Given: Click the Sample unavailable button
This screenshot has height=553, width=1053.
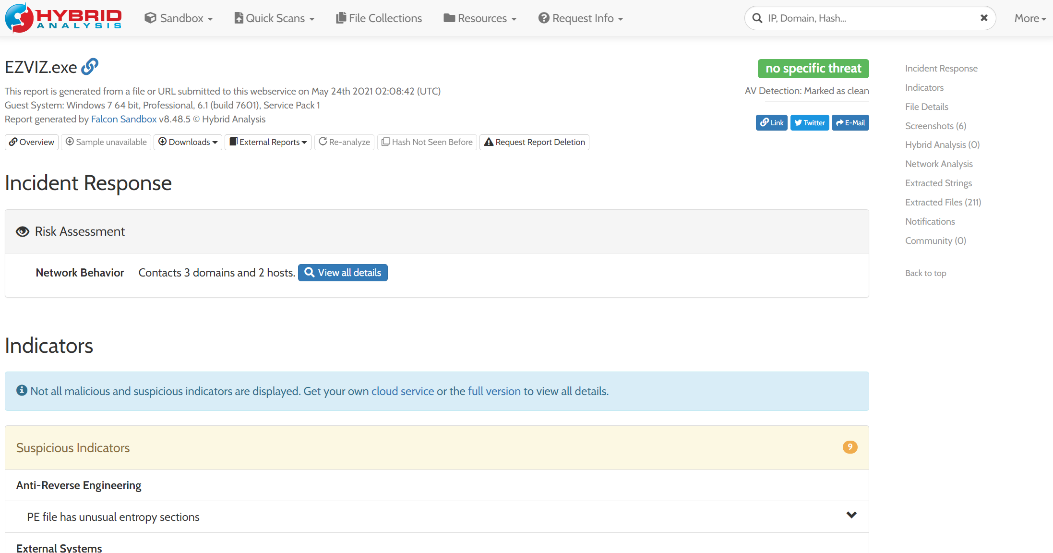Looking at the screenshot, I should [106, 142].
